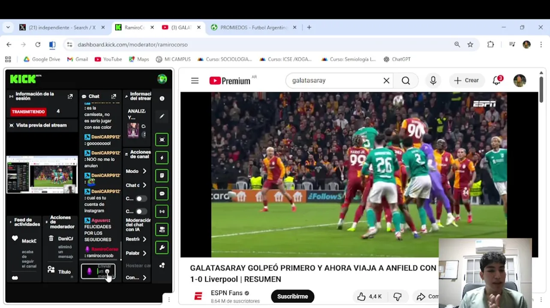Viewport: 550px width, 308px height.
Task: Click the Kick chat message input field
Action: (98, 271)
